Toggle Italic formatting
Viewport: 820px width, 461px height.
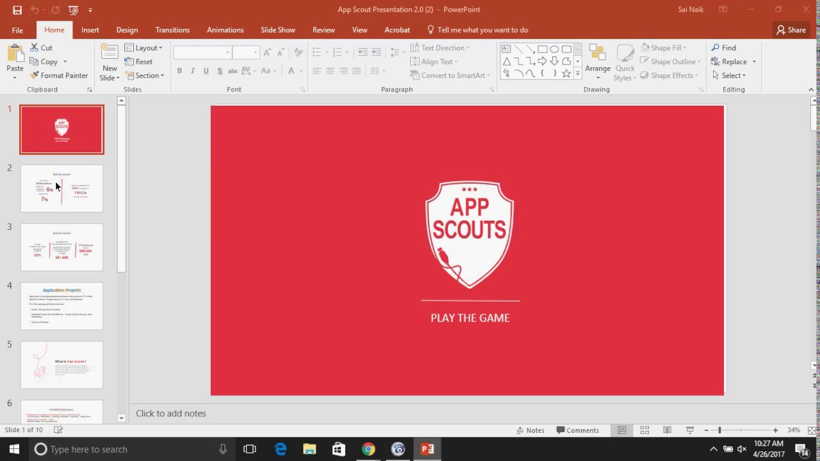[193, 70]
